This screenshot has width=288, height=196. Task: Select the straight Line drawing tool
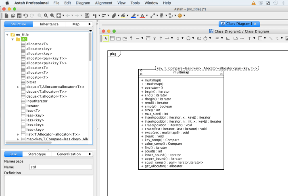pos(271,38)
